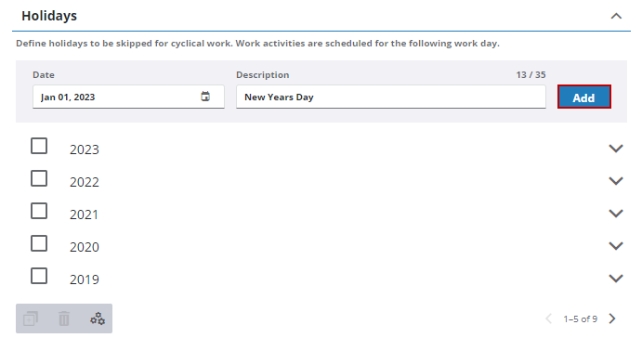Click the duplicate holidays icon

click(x=31, y=318)
